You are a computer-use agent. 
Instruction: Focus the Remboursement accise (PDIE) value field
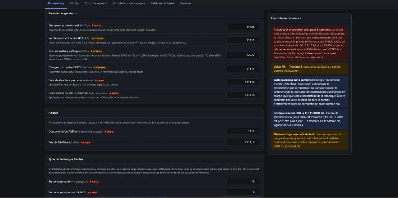[243, 40]
